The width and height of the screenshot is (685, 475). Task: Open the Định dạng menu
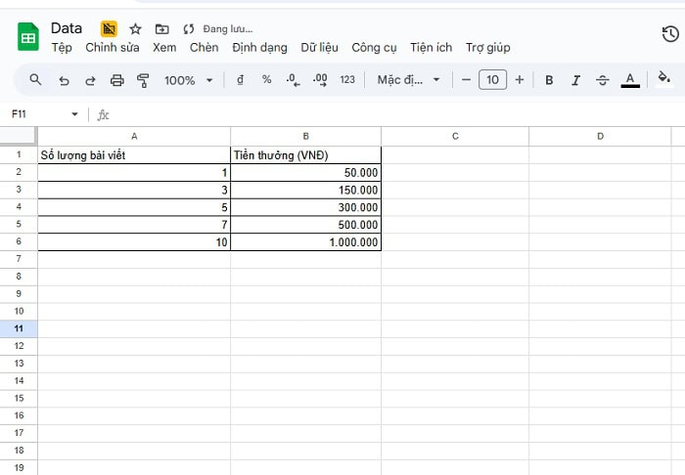[259, 47]
